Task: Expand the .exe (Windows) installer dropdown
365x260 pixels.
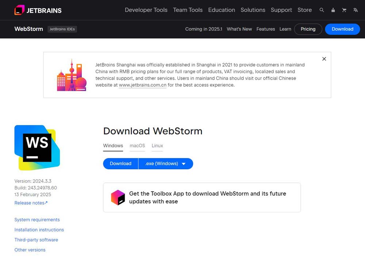Action: [x=166, y=164]
